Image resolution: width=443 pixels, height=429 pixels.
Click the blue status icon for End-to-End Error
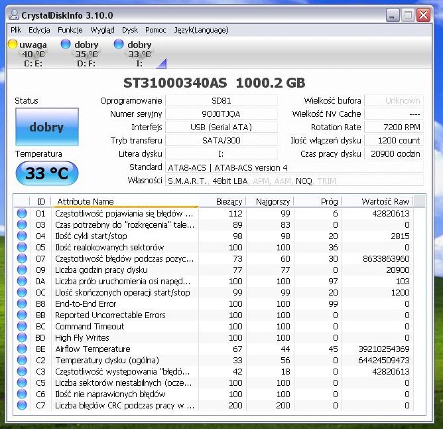(22, 304)
